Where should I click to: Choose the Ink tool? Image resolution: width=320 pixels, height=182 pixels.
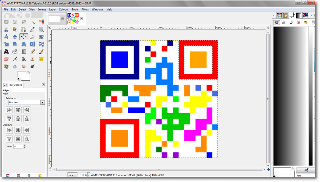24,59
